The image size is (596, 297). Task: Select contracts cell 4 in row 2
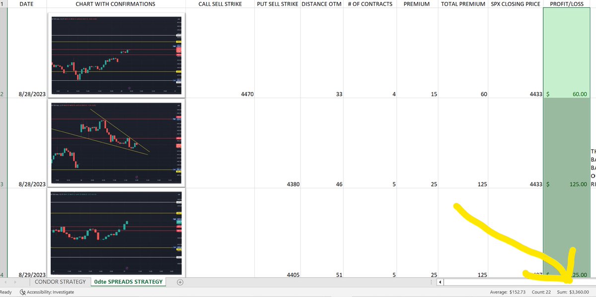[x=370, y=53]
